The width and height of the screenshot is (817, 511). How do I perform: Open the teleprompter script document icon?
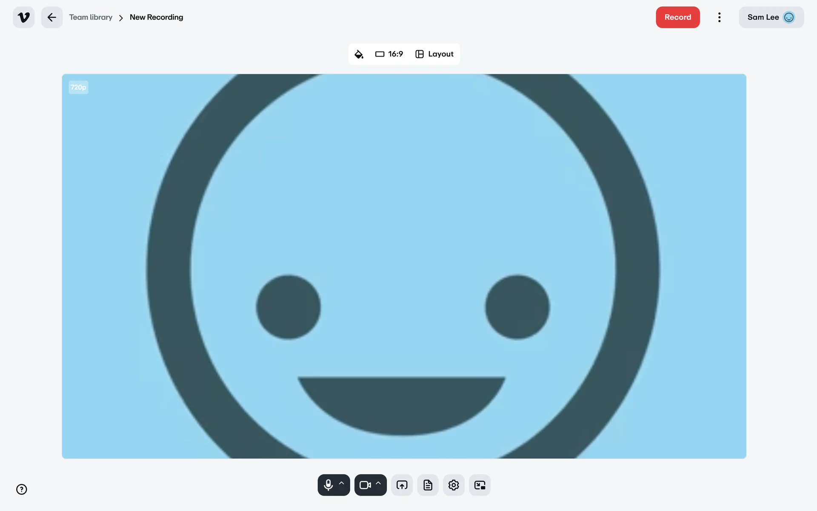pyautogui.click(x=428, y=485)
